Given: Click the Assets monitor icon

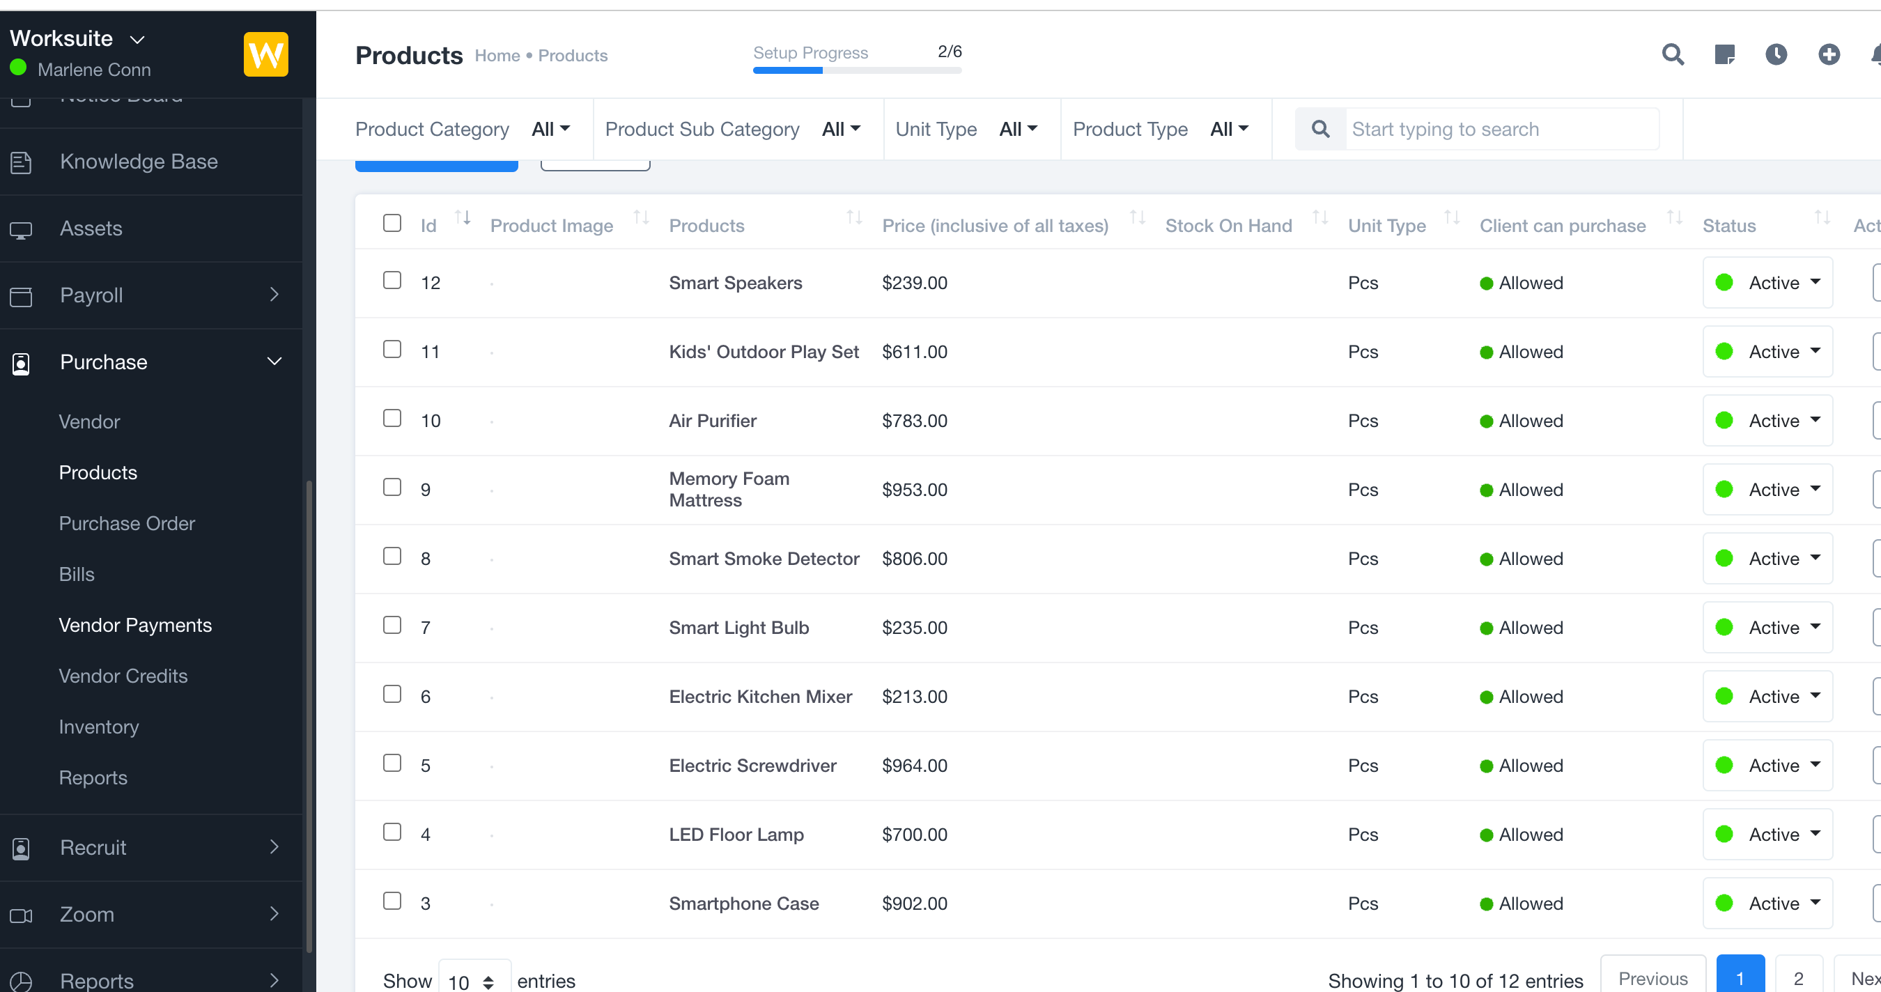Looking at the screenshot, I should point(21,230).
